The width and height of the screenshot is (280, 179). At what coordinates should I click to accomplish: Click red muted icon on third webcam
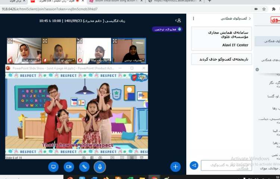pos(80,60)
